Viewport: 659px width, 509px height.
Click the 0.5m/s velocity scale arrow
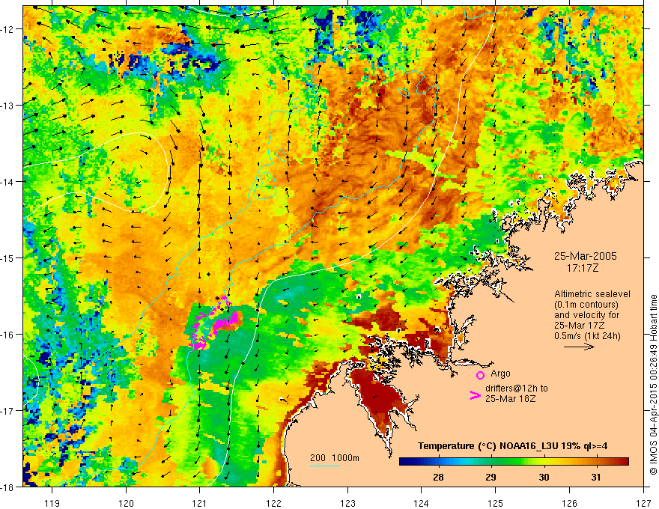click(x=579, y=347)
